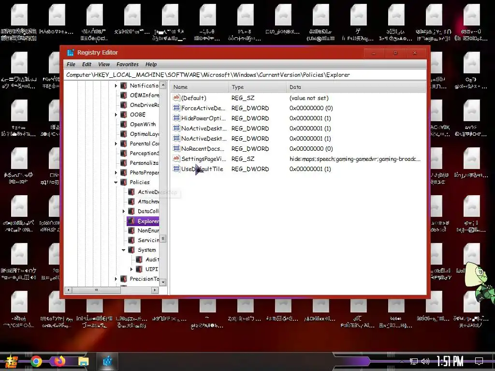The height and width of the screenshot is (371, 495).
Task: Sort values by the Name column header
Action: [x=199, y=87]
